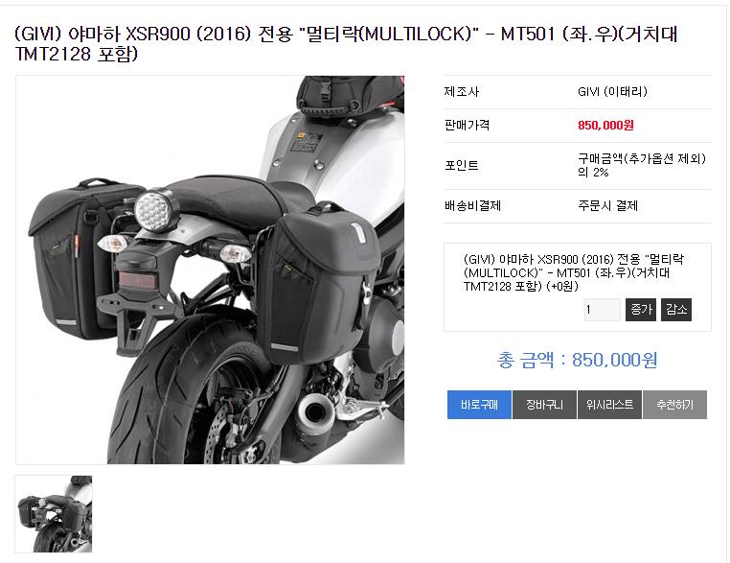Select the small motorcycle thumbnail image
The image size is (730, 563).
[54, 513]
